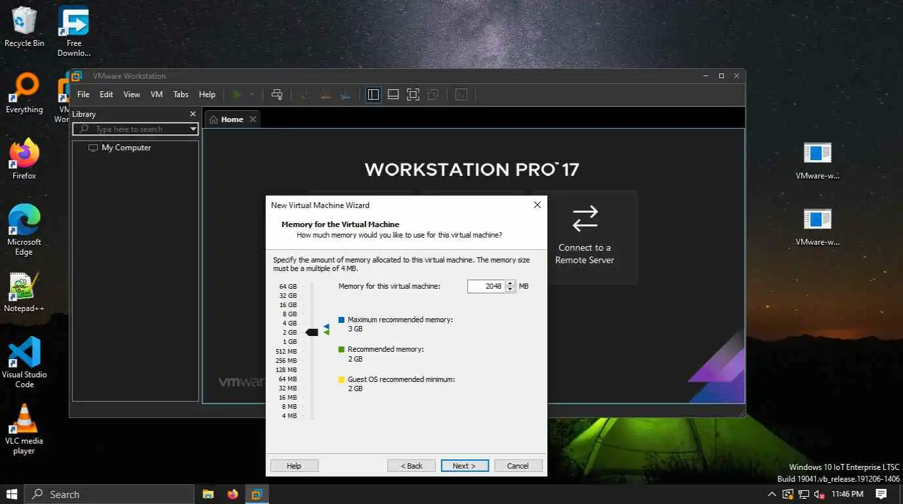Open the Firefox desktop shortcut
903x504 pixels.
pyautogui.click(x=24, y=159)
